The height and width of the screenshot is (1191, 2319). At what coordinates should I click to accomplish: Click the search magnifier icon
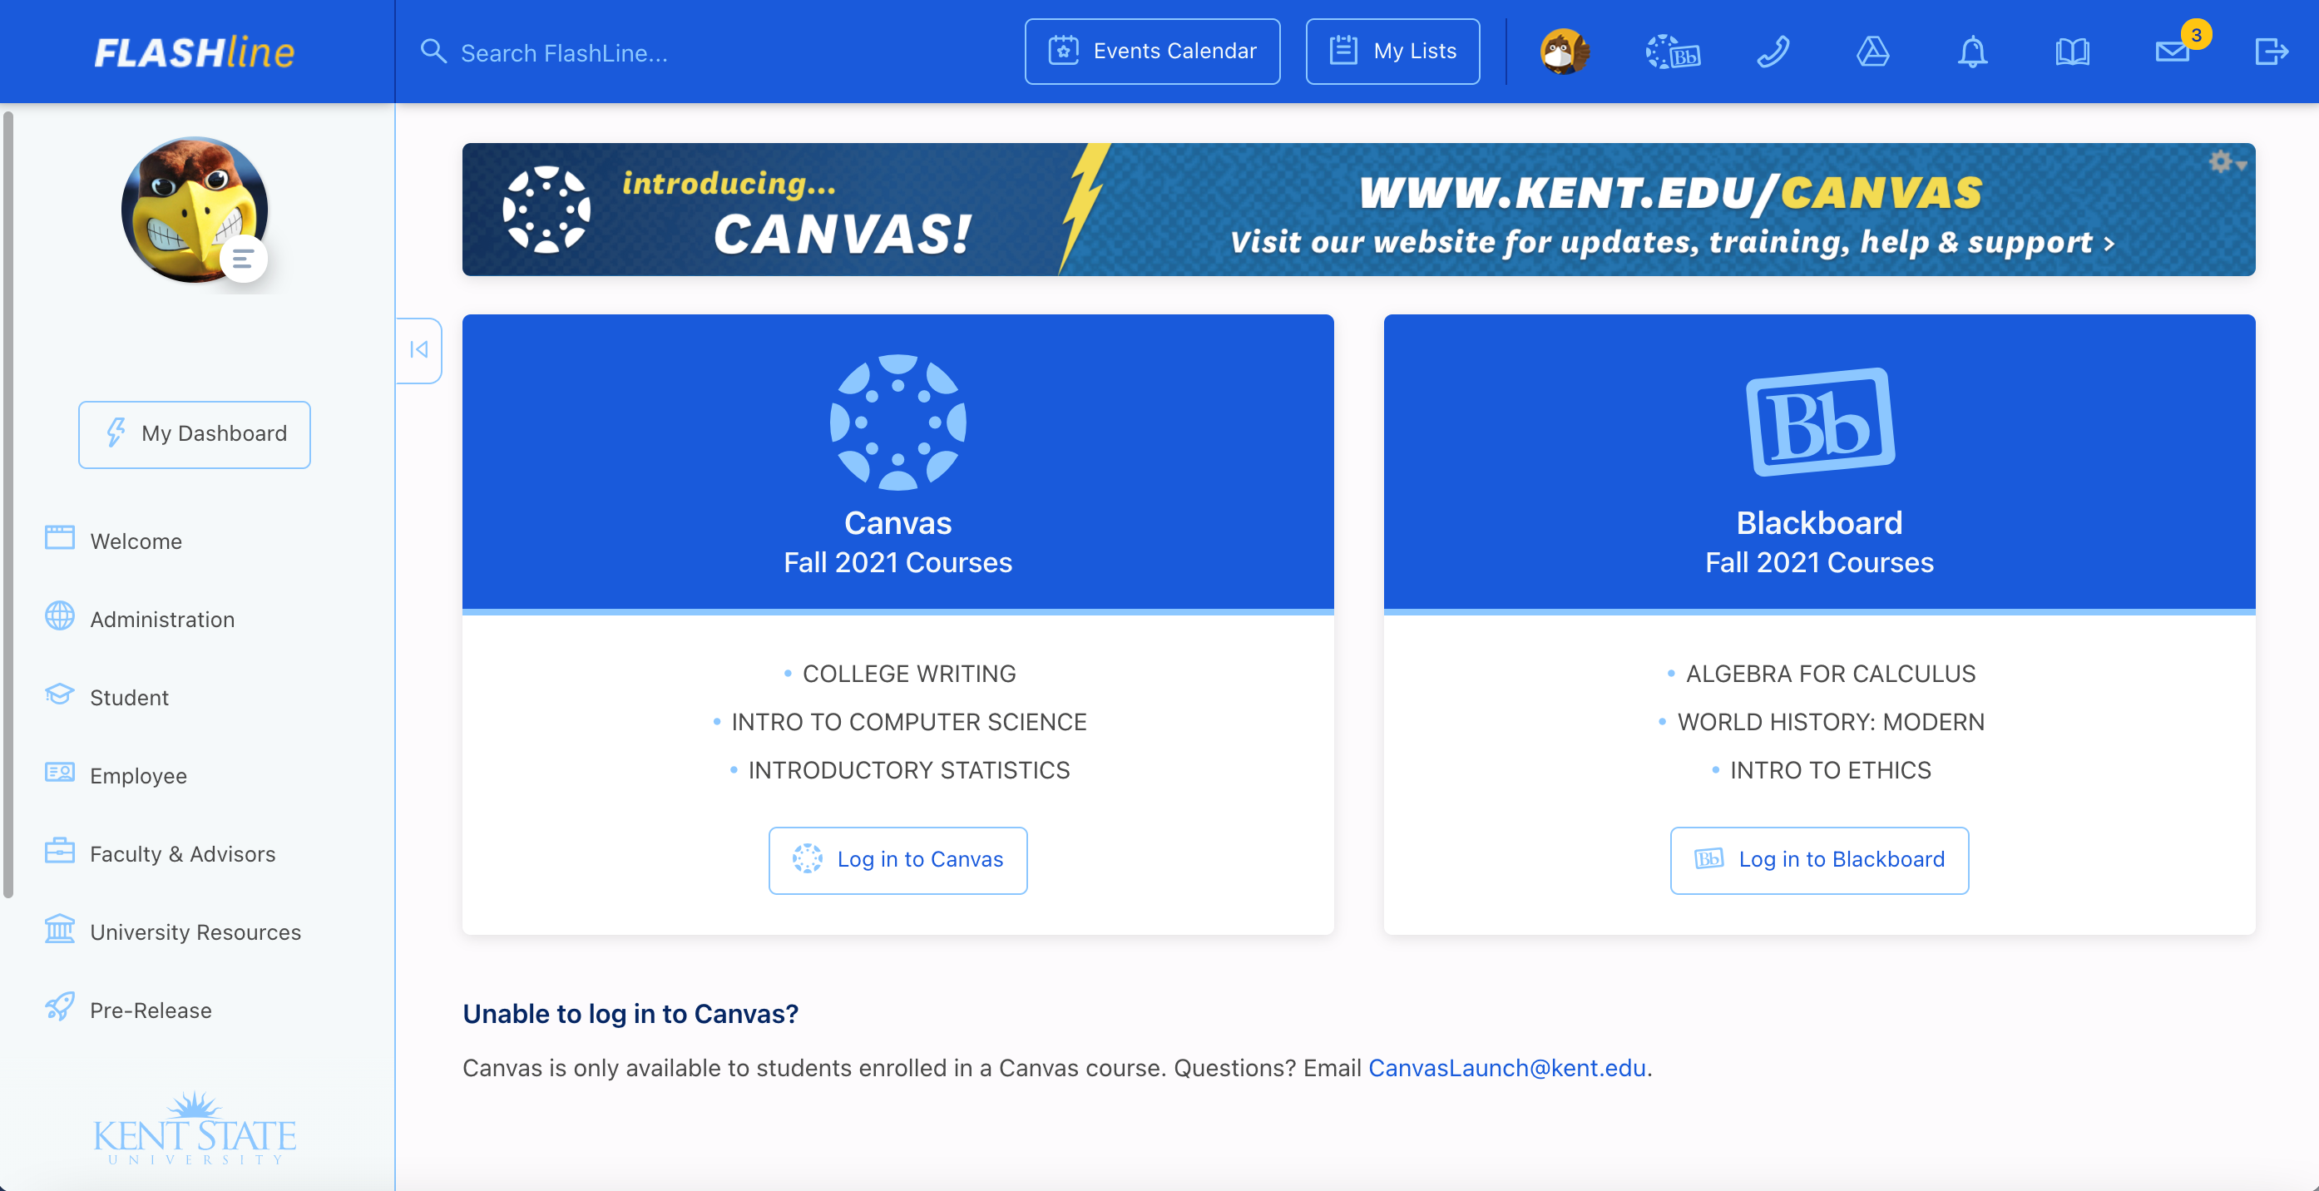pos(433,52)
